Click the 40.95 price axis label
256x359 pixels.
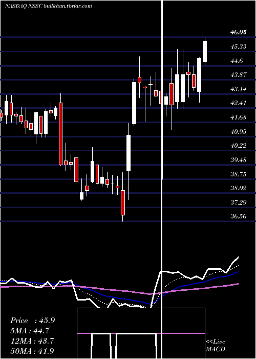pyautogui.click(x=239, y=131)
